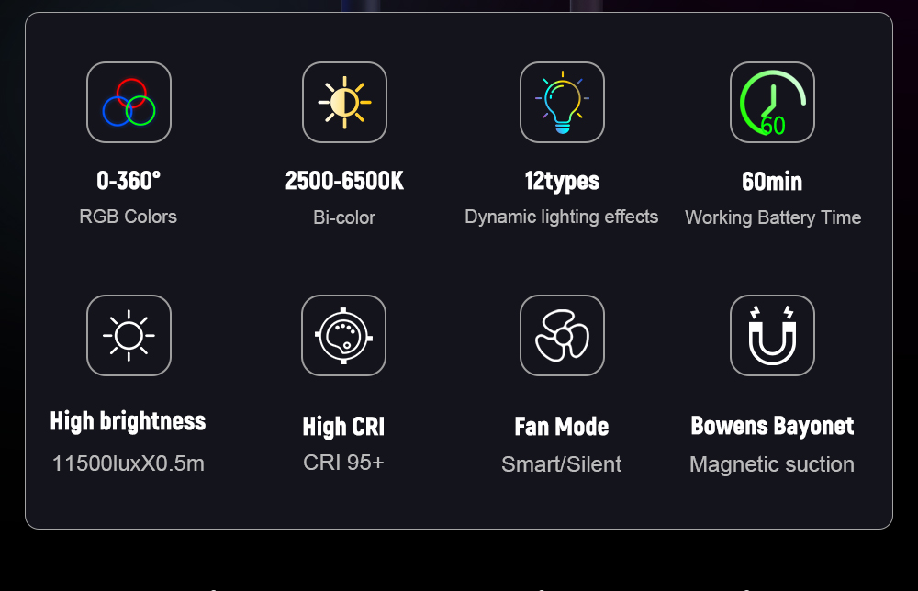Select the Dynamic lighting effects caption
This screenshot has width=918, height=591.
pyautogui.click(x=562, y=217)
